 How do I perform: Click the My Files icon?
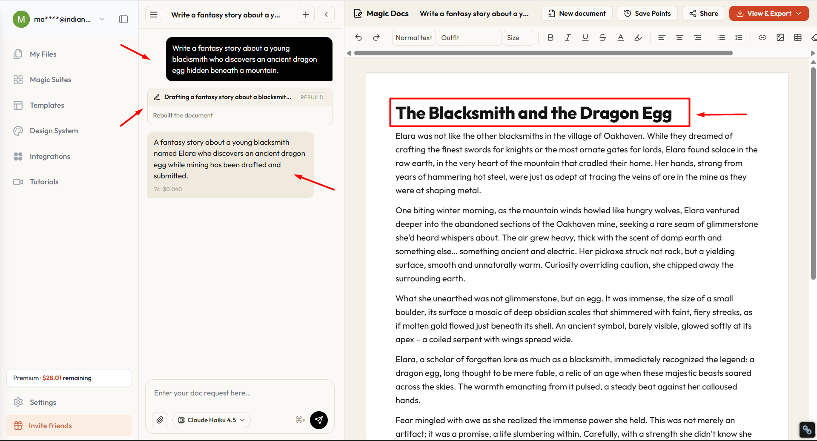click(18, 54)
